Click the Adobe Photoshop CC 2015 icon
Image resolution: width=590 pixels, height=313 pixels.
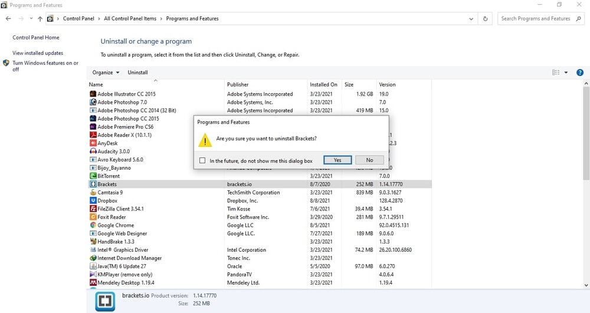tap(93, 118)
